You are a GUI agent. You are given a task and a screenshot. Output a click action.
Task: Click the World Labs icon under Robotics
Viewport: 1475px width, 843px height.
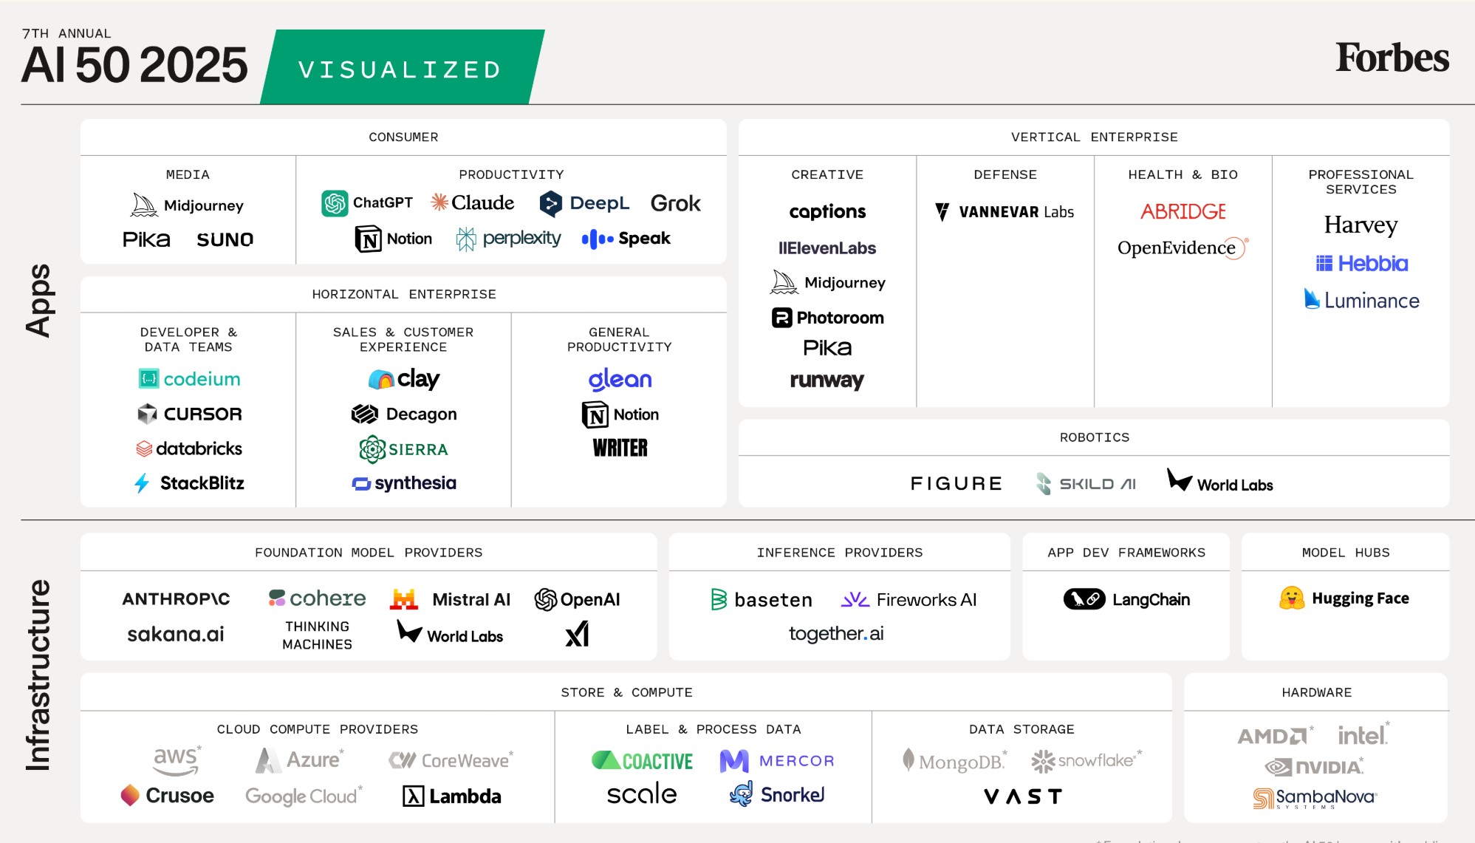(x=1180, y=480)
